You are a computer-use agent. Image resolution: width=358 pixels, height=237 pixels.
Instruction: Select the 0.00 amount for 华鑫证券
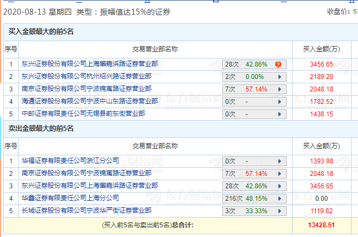[x=321, y=199]
